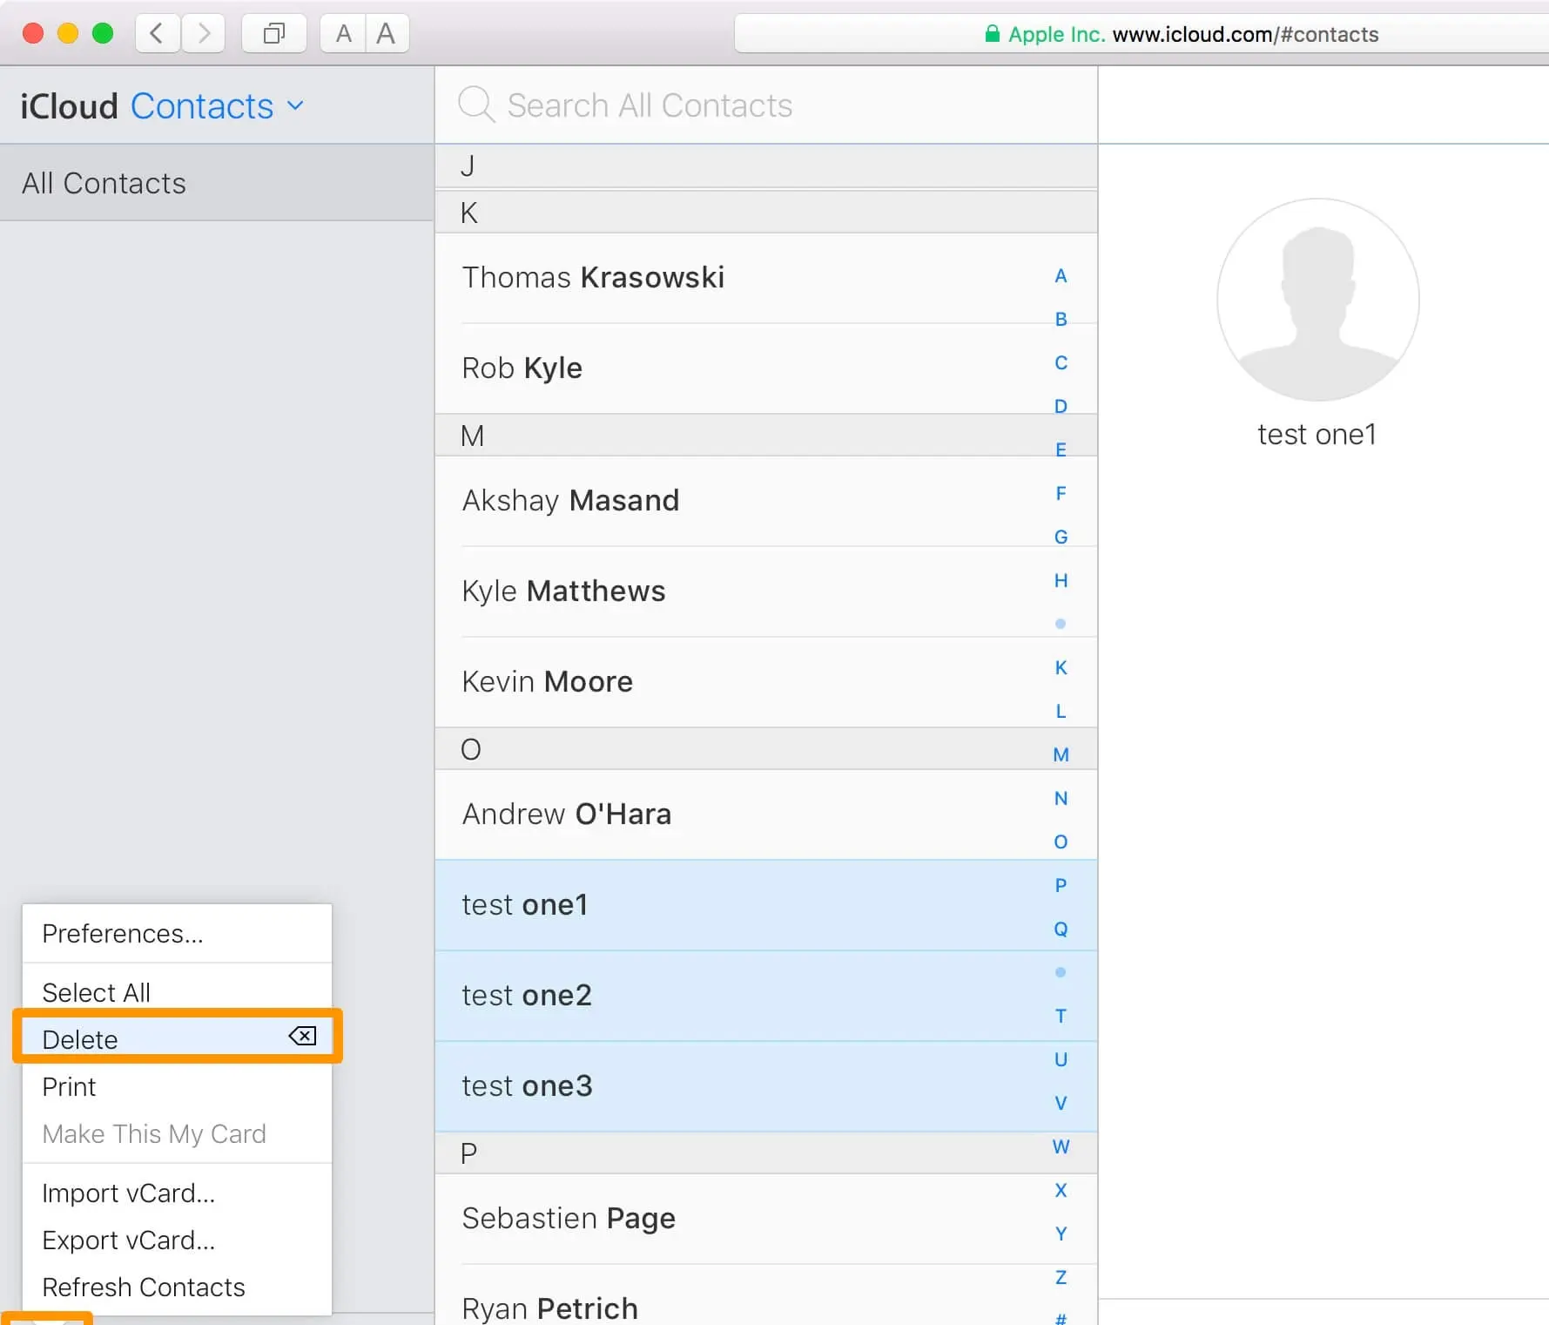Open All Contacts in the sidebar

[x=104, y=183]
